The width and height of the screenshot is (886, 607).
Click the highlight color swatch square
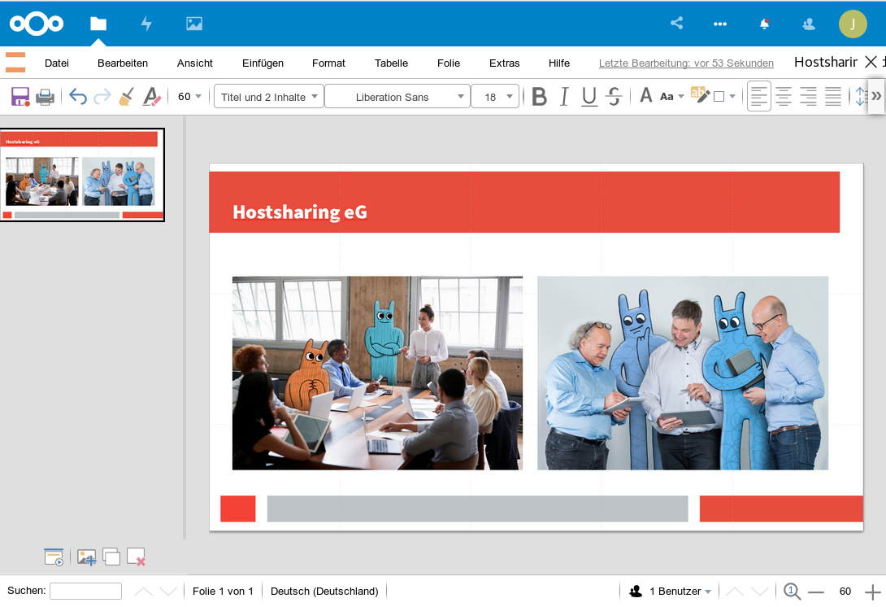719,97
